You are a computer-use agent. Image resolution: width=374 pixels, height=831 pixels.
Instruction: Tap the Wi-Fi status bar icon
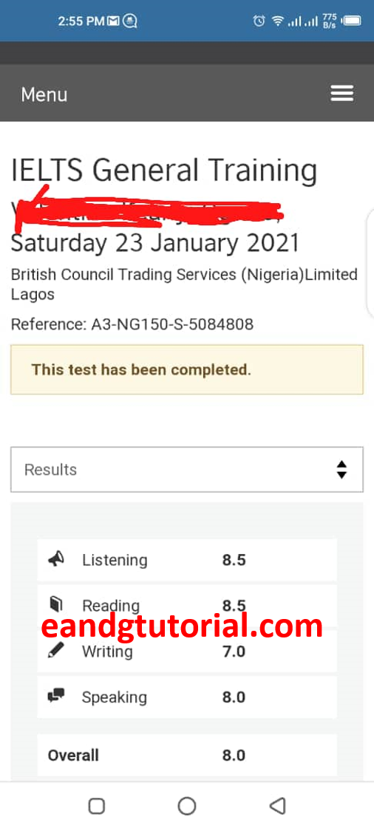point(277,21)
